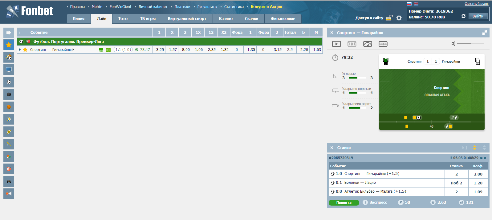
Task: Switch to the pitch animation view
Action: pyautogui.click(x=352, y=44)
